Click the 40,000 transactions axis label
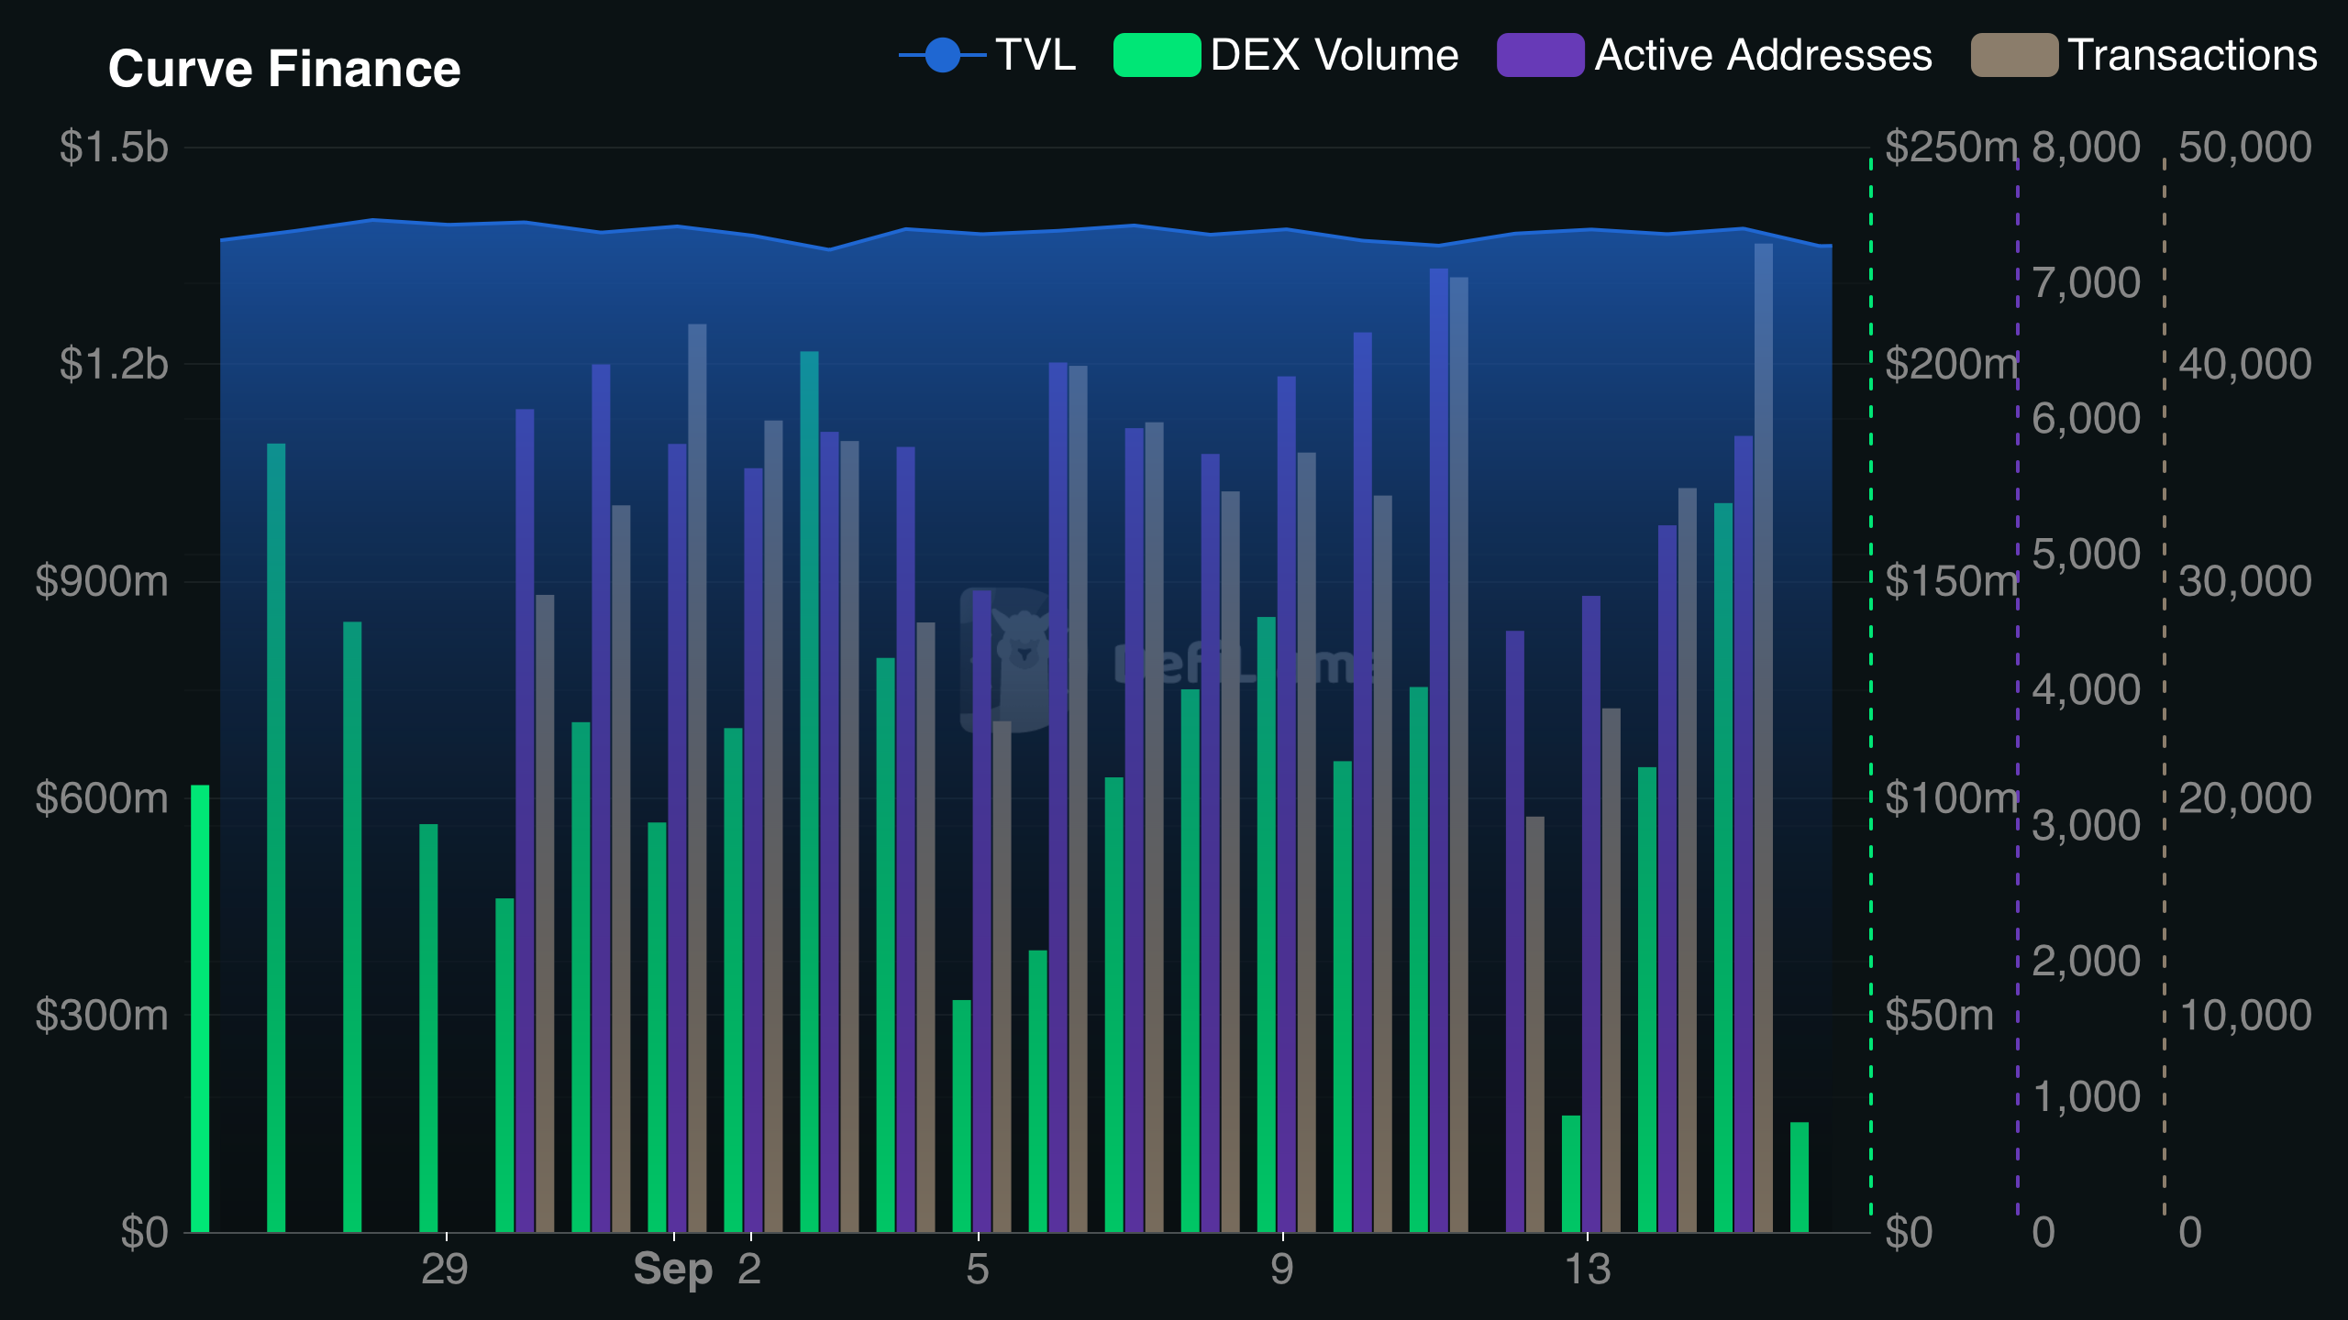 point(2245,364)
